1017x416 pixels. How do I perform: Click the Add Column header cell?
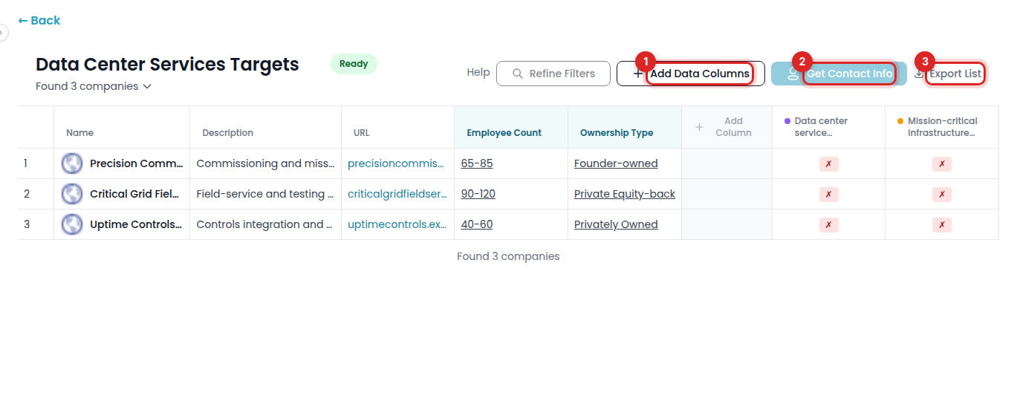[727, 127]
